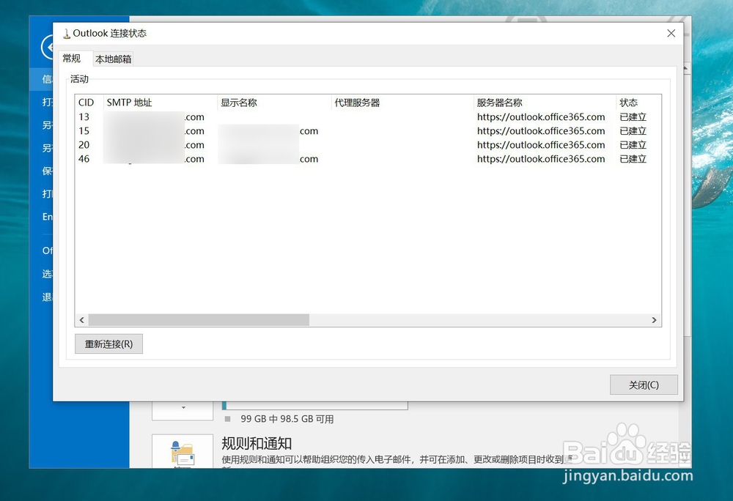This screenshot has height=501, width=733.
Task: Click the horizontal scrollbar left arrow
Action: 82,320
